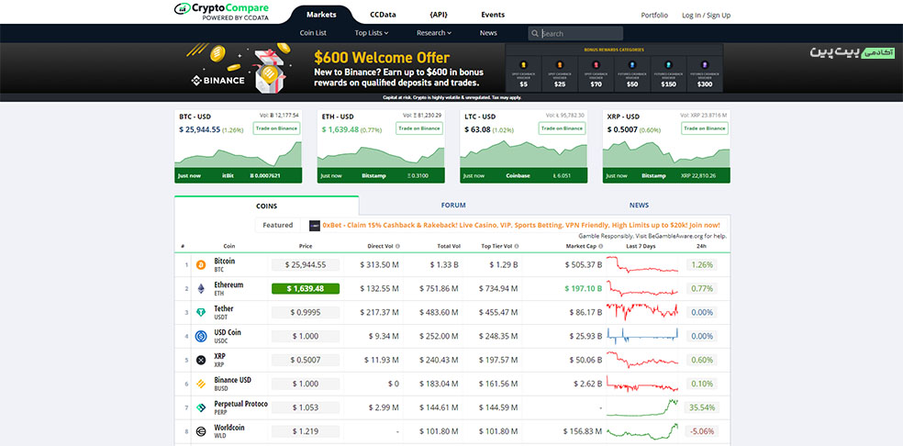Switch to the COINS tab
The image size is (903, 446).
coord(267,206)
